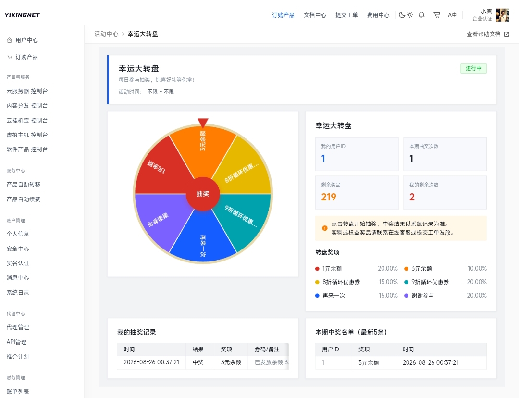Click 20.00% probability of 谢谢参与
Viewport: 519px width, 398px height.
click(477, 295)
